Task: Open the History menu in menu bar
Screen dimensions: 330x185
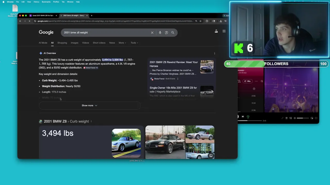Action: 36,2
